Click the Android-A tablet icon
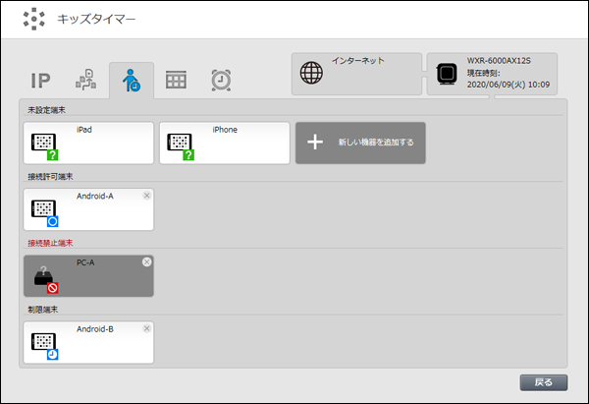The height and width of the screenshot is (404, 589). (x=43, y=208)
